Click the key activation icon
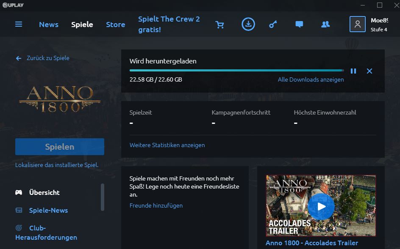Screen dimensions: 400x249 tap(273, 25)
